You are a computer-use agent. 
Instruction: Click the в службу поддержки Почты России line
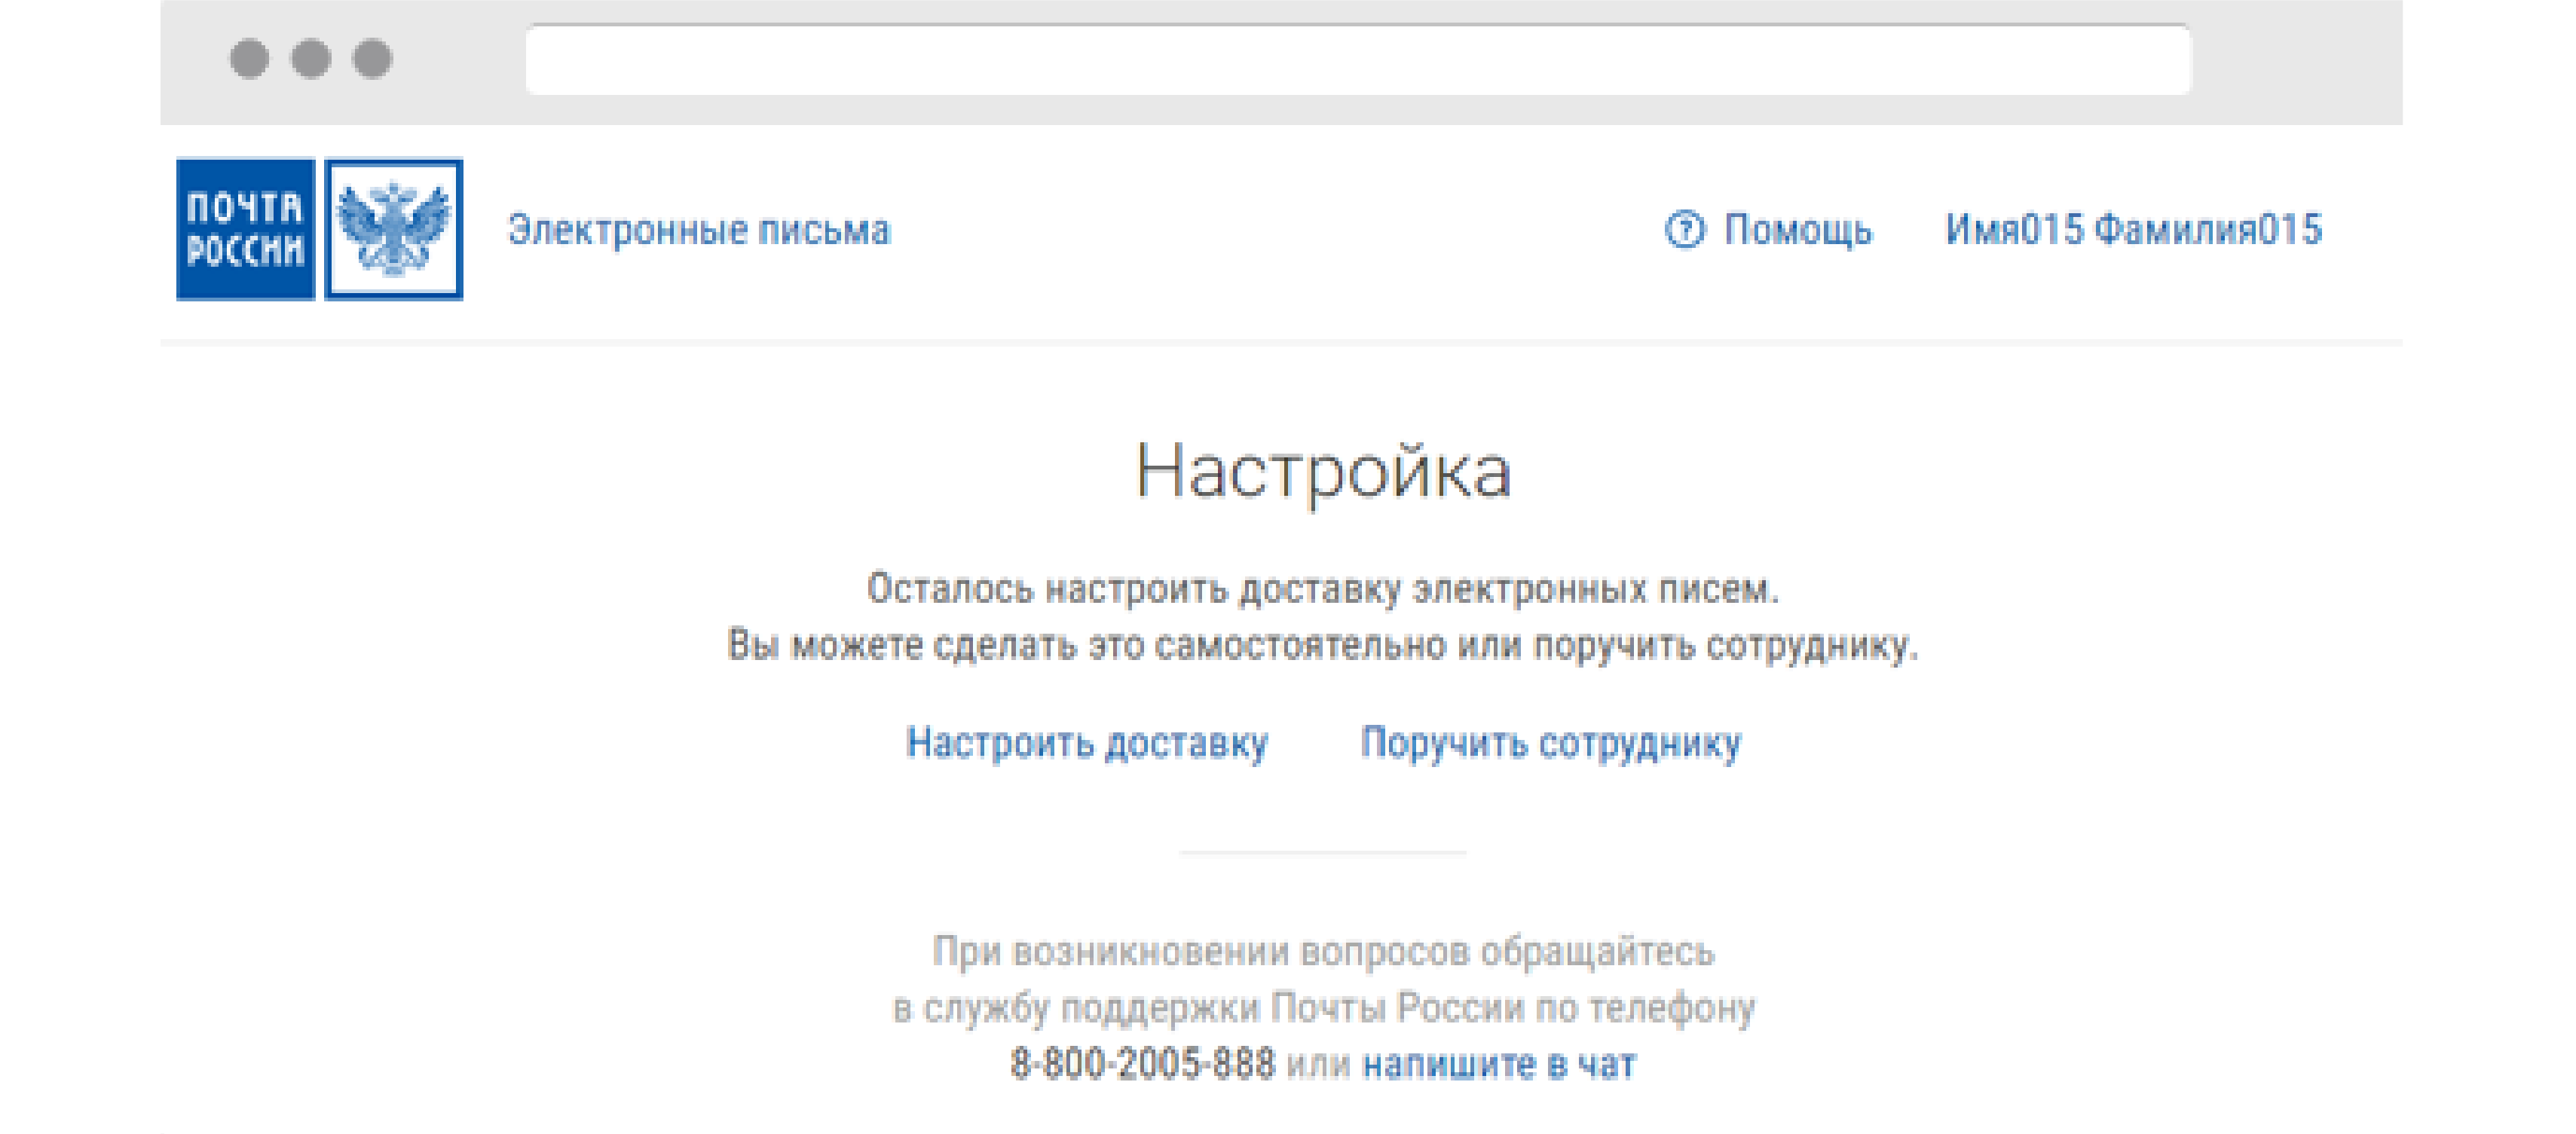[x=1322, y=1008]
